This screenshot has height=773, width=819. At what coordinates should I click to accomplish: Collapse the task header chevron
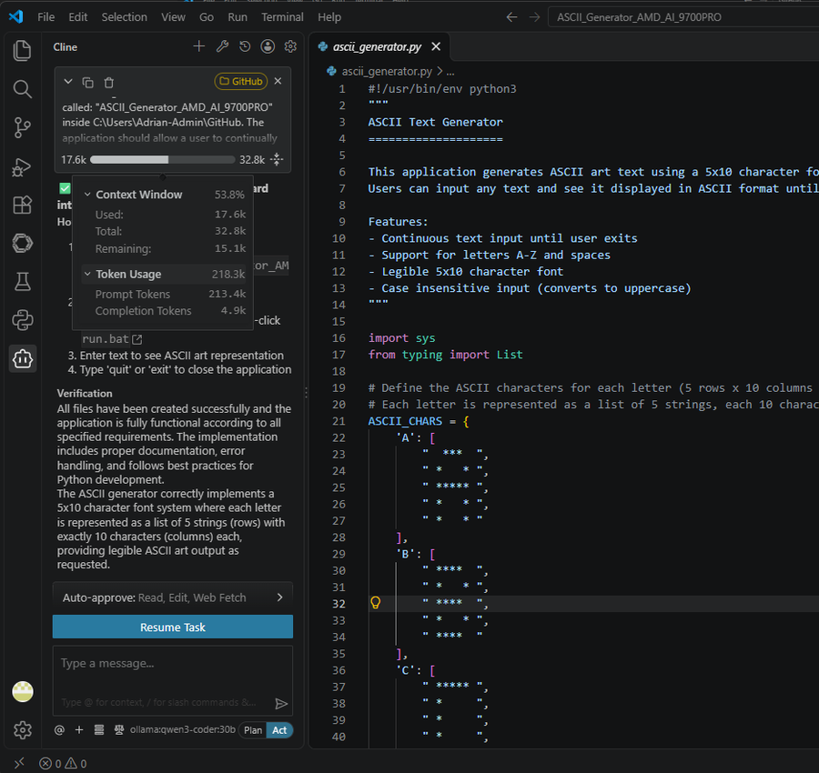[x=68, y=82]
